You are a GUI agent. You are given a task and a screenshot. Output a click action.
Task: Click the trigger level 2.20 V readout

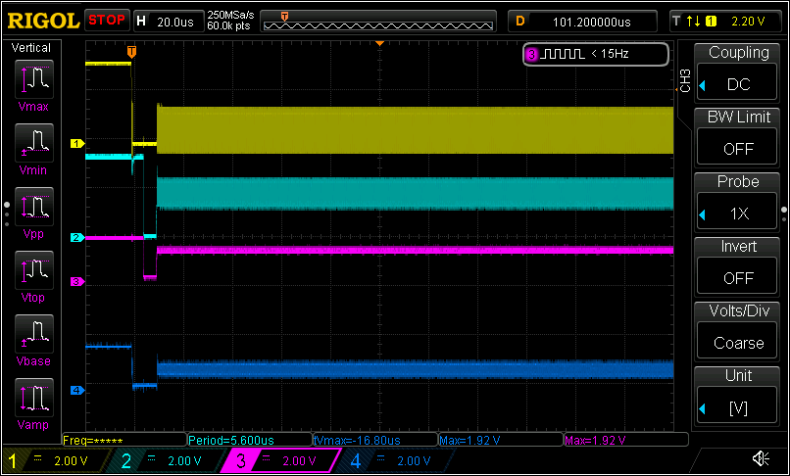748,20
